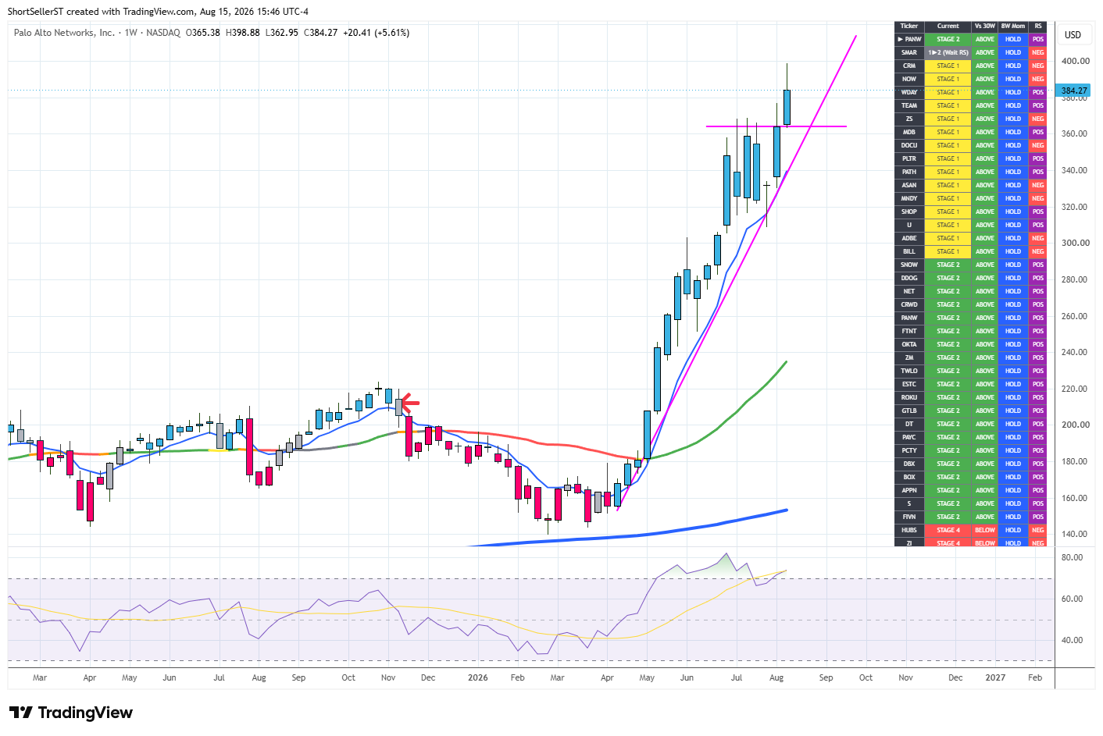Click the RS column header in table
Viewport: 1103px width, 736px height.
(x=1038, y=26)
